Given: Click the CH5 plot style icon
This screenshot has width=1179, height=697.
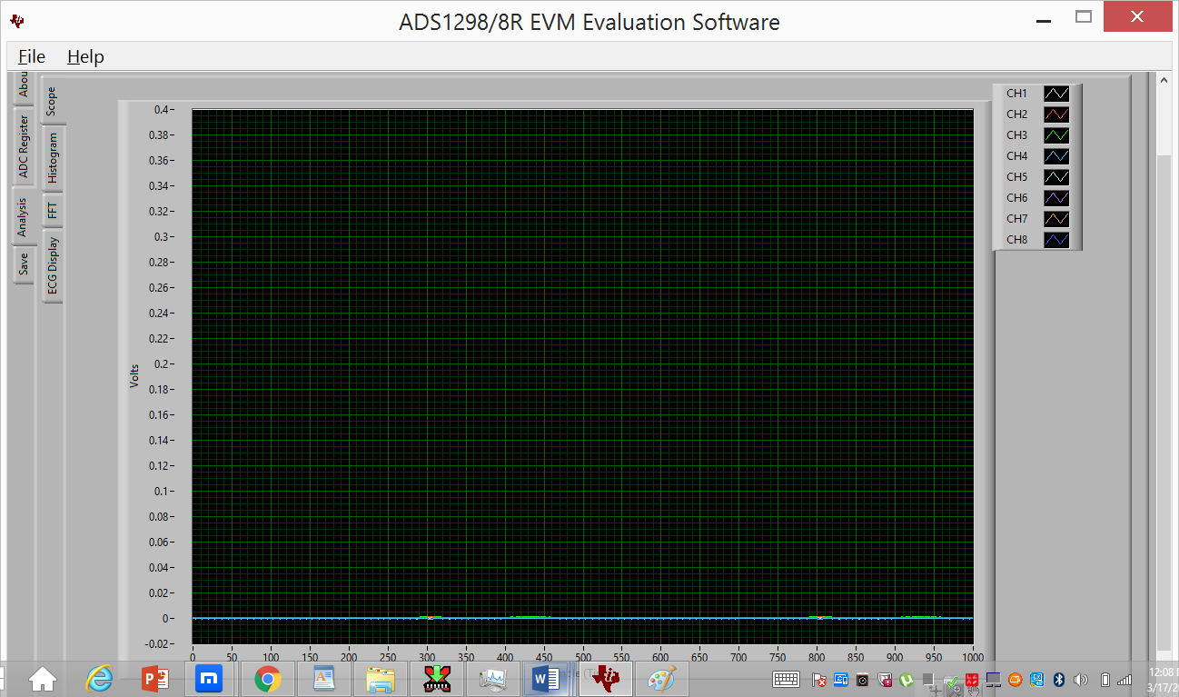Looking at the screenshot, I should point(1055,176).
